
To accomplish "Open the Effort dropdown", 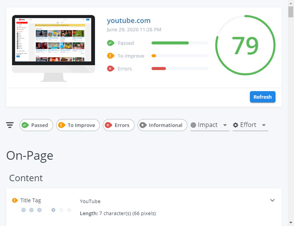I will 250,125.
